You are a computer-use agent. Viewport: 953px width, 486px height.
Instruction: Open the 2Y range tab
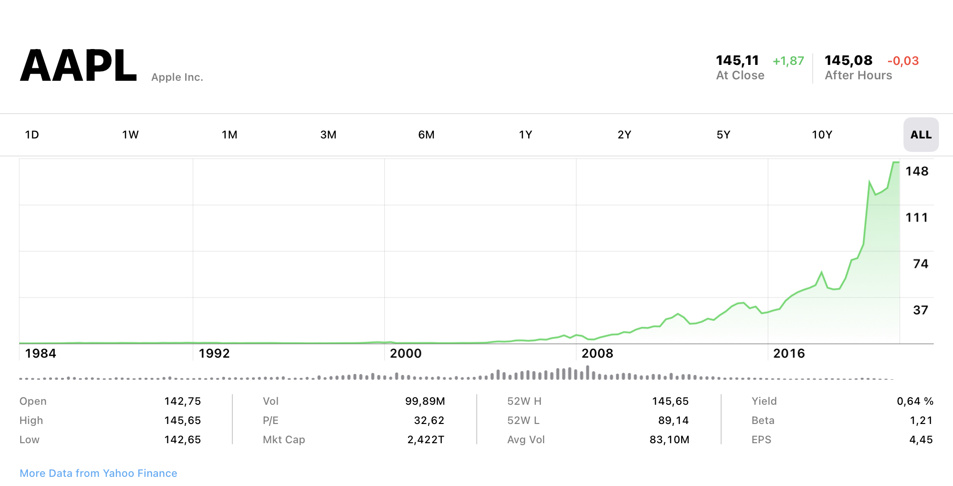pos(624,135)
